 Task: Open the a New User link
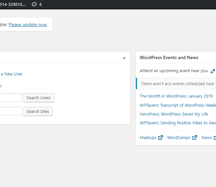[11, 74]
